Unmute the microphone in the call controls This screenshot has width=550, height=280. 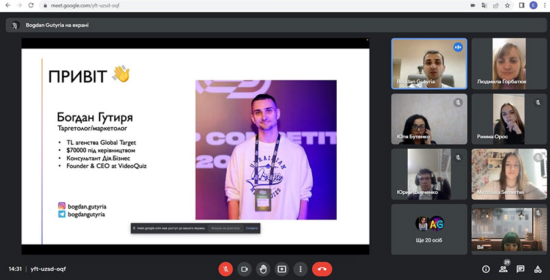click(226, 269)
